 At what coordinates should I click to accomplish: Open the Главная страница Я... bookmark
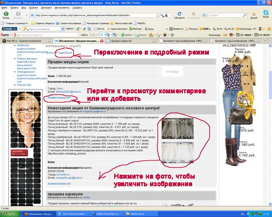tap(15, 23)
